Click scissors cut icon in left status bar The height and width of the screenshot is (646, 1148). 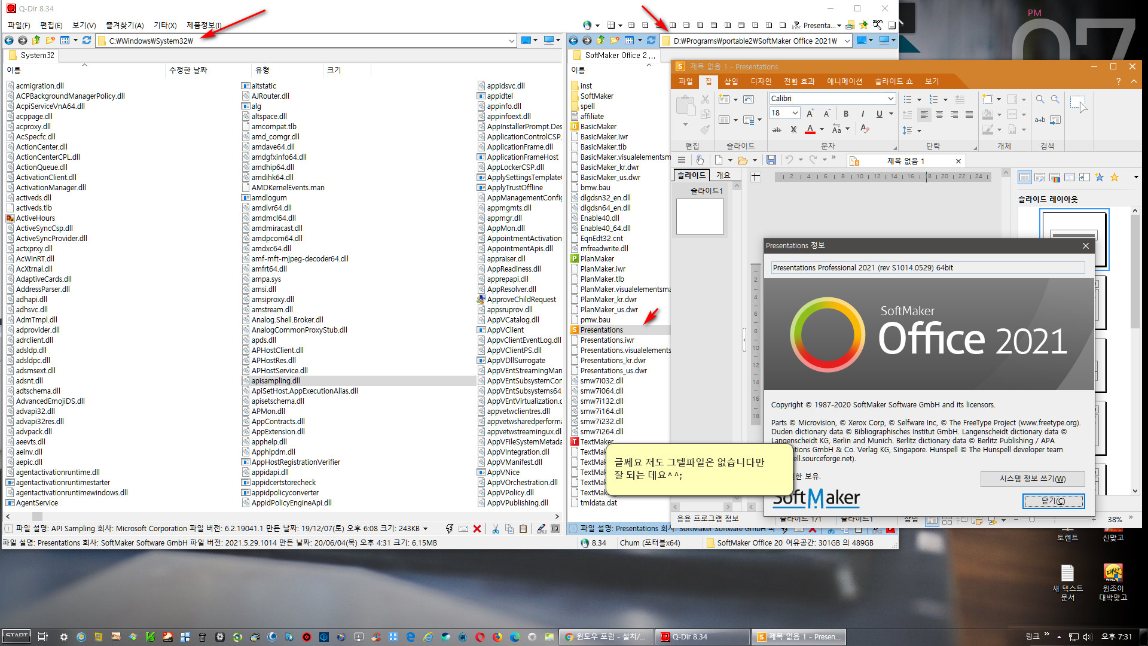pos(495,529)
